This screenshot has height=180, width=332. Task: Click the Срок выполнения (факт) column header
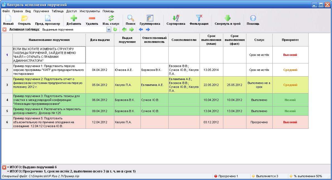pyautogui.click(x=235, y=40)
